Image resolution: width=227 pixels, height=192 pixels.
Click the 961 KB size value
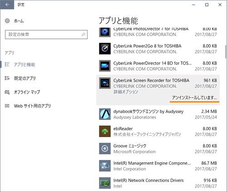[x=210, y=80]
